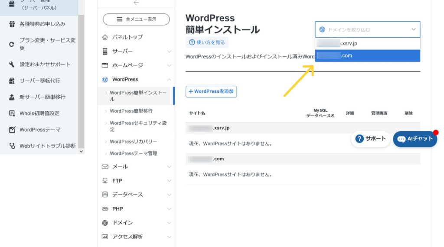Click the left sidebar scrollbar down arrow
This screenshot has height=247, width=444.
click(x=81, y=151)
